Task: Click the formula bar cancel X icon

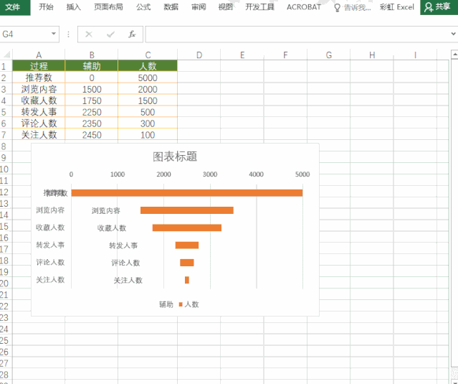Action: [x=89, y=34]
